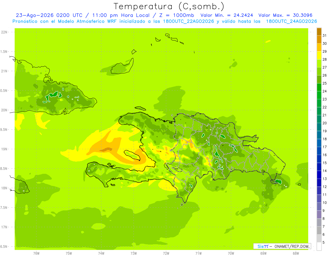Click the legend value 25
332x257 pixels.
[325, 83]
